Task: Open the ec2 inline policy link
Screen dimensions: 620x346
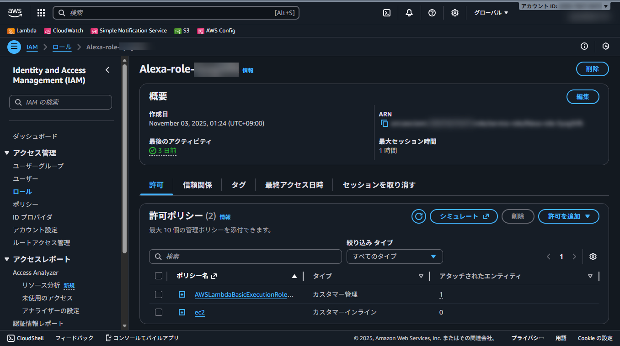Action: point(200,312)
